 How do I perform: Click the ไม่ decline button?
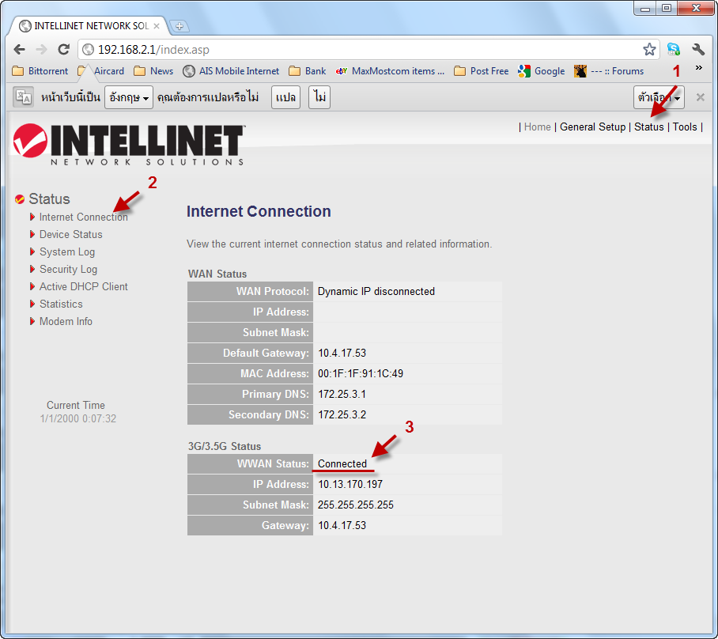coord(319,97)
